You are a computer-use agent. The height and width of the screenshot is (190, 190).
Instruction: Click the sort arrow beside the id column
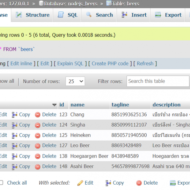54,105
